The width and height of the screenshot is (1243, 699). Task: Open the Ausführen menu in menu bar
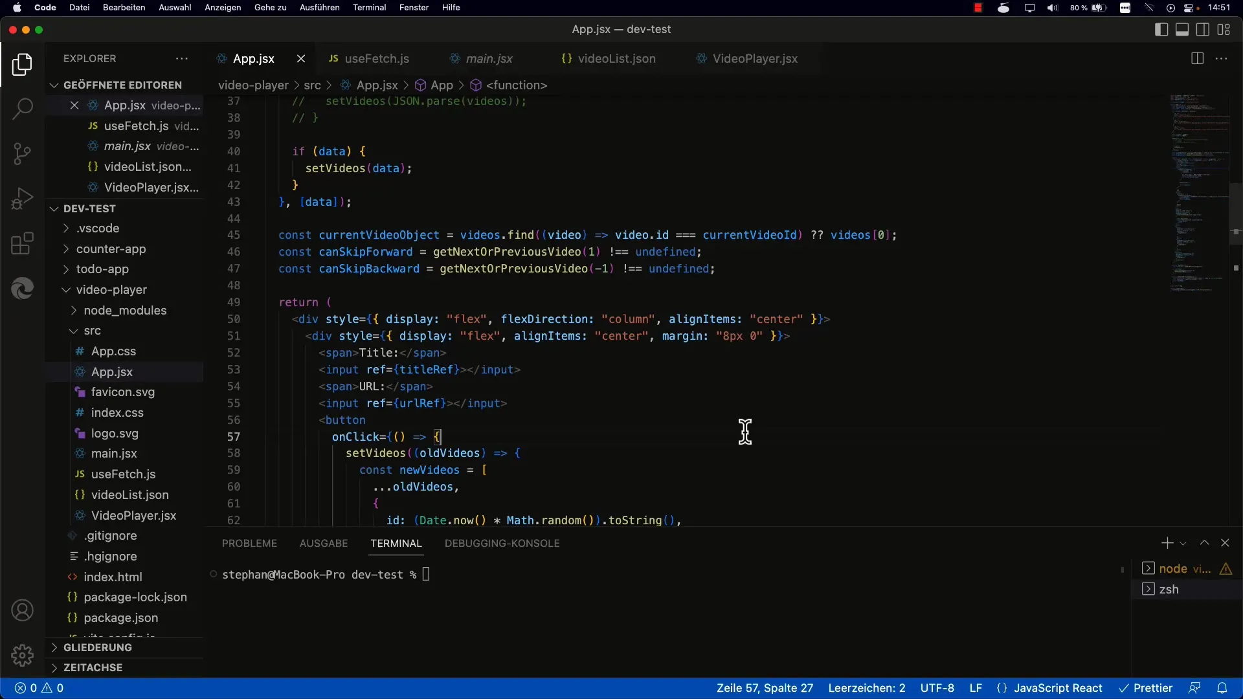click(319, 8)
